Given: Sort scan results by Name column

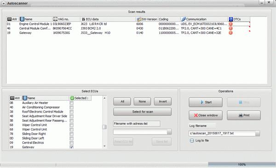Looking at the screenshot, I should [36, 19].
